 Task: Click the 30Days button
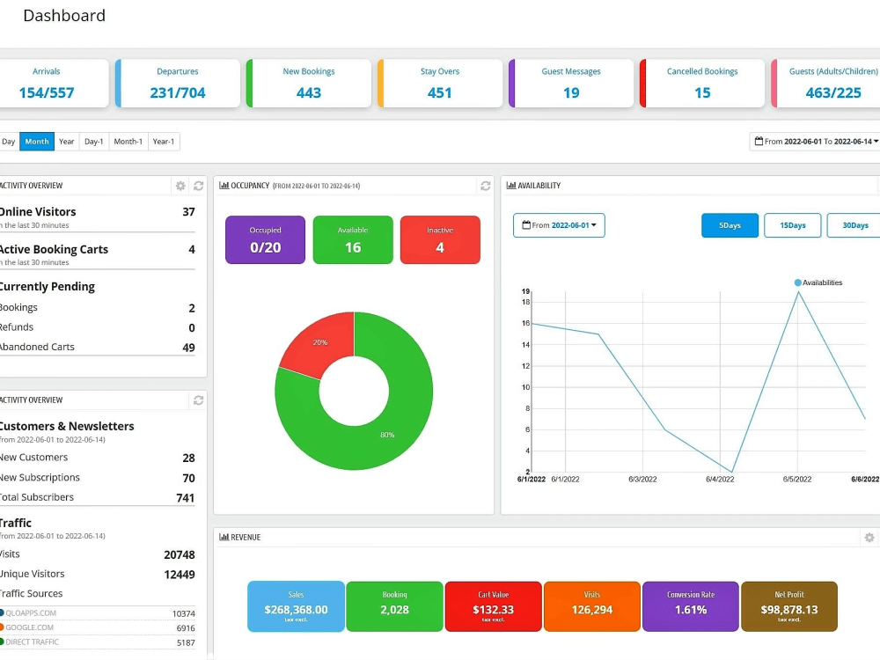(x=854, y=225)
